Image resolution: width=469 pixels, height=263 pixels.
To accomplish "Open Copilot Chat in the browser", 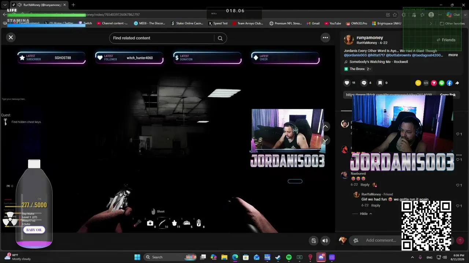I will 453,15.
